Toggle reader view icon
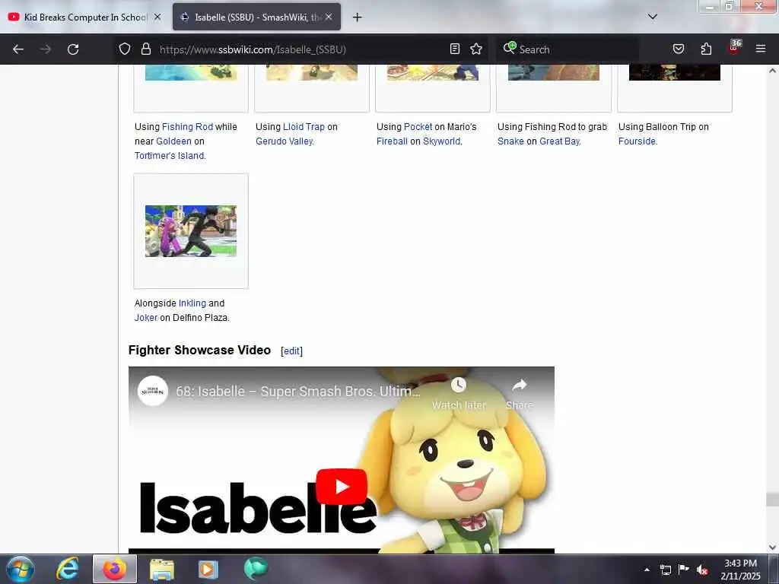This screenshot has height=584, width=779. (x=455, y=49)
